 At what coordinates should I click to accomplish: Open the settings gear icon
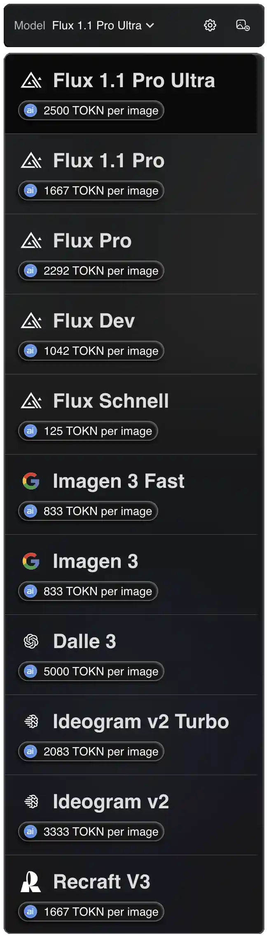[210, 25]
